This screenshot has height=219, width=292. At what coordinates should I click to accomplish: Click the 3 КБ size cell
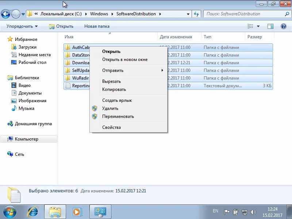point(267,86)
